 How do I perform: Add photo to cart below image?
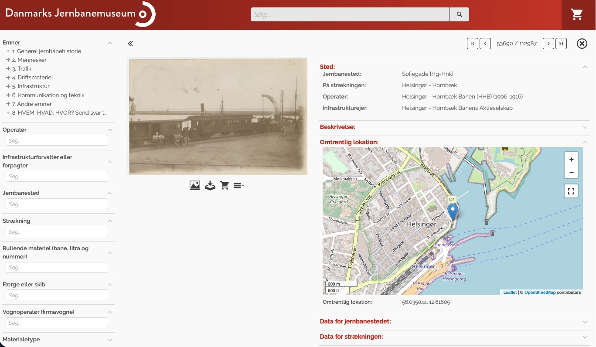point(225,185)
